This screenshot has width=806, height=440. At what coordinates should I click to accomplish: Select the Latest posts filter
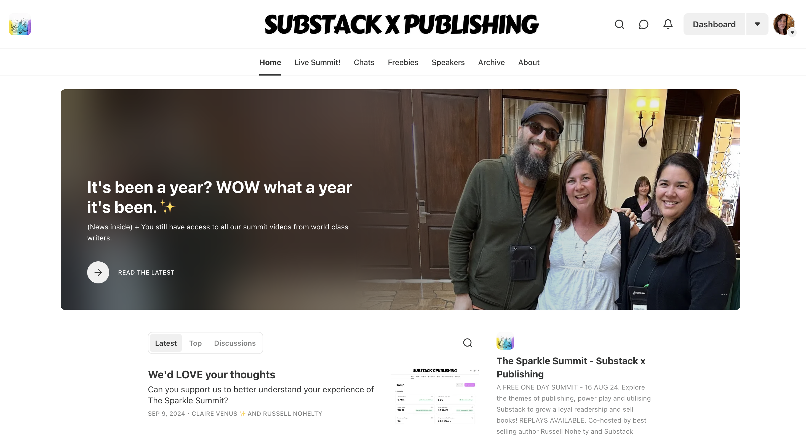pos(166,343)
